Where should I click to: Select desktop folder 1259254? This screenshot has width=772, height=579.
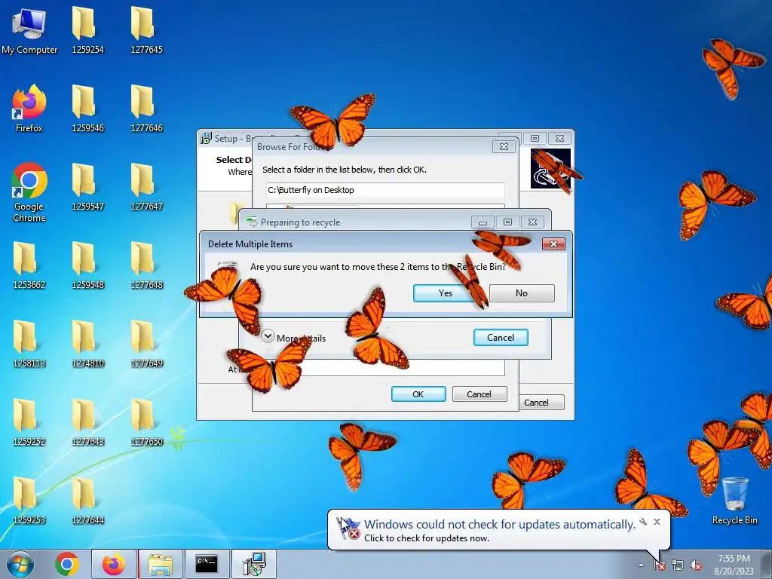pyautogui.click(x=87, y=31)
